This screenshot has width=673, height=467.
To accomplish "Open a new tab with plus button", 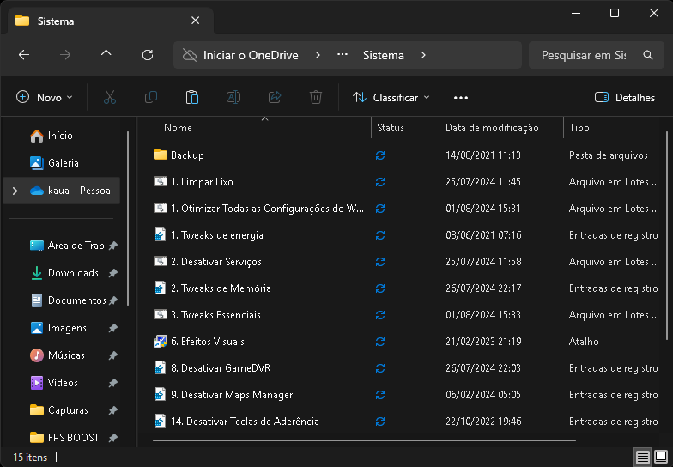I will 233,21.
